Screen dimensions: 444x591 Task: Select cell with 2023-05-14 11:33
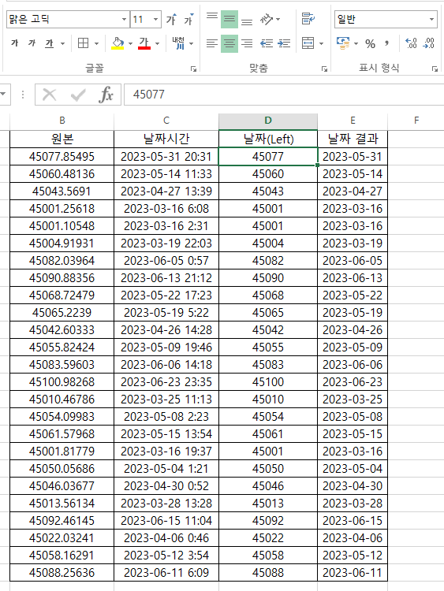pyautogui.click(x=166, y=174)
